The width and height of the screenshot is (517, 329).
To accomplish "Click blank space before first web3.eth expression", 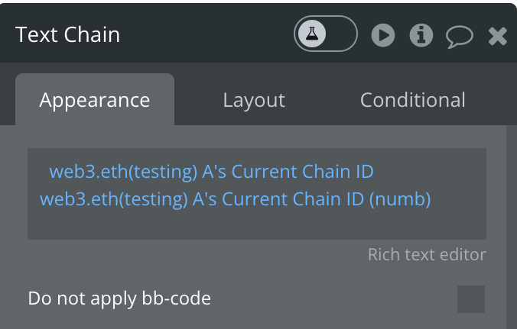I will click(x=44, y=172).
